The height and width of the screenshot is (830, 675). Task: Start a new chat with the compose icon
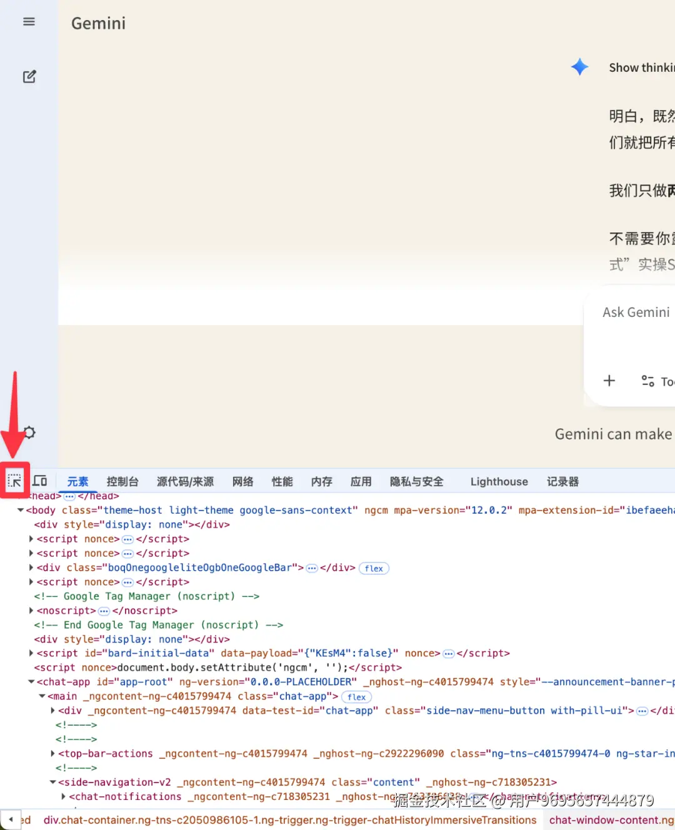[29, 76]
